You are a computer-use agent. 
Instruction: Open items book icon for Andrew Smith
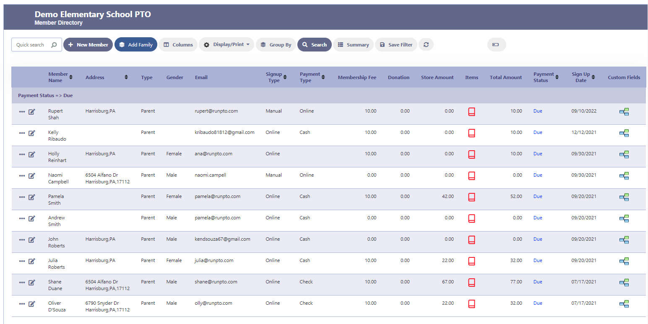[471, 219]
